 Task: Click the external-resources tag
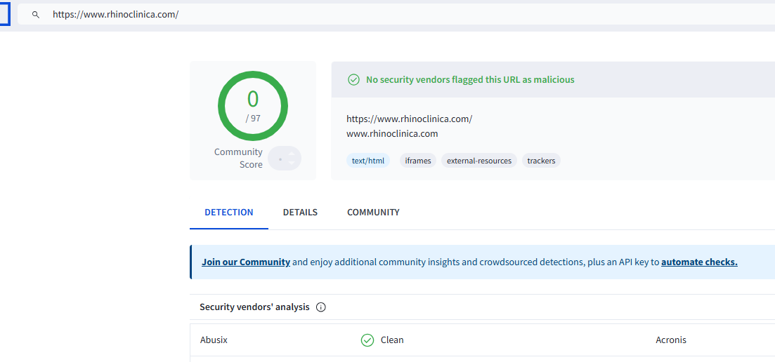(479, 161)
